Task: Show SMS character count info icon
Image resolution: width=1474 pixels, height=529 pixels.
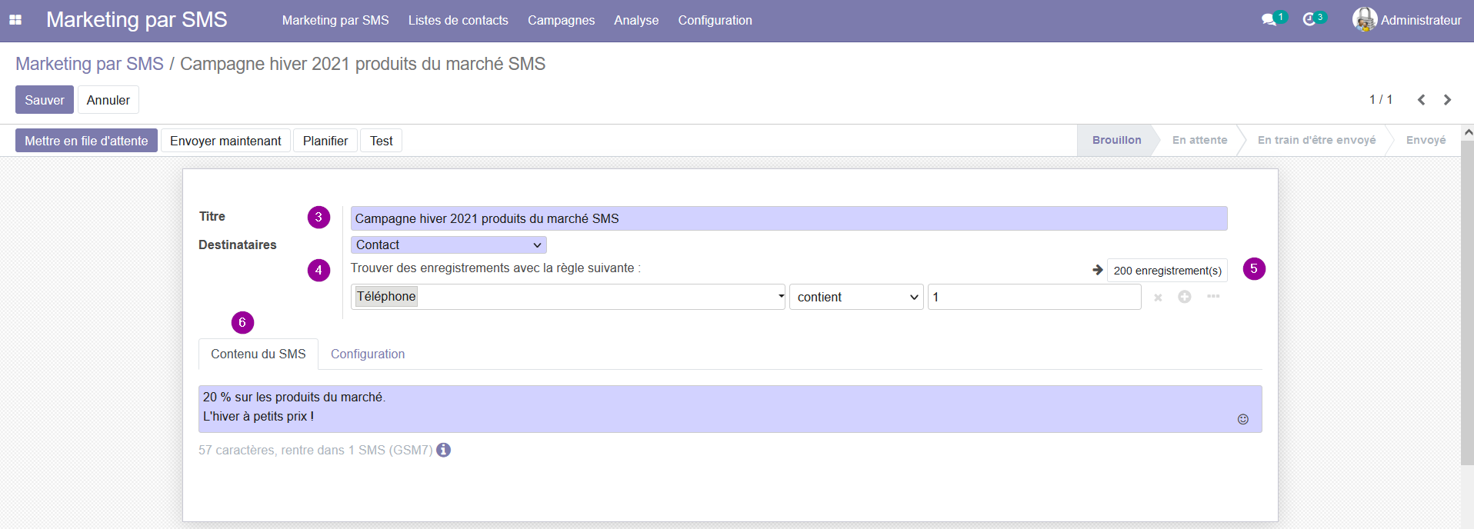Action: pos(444,450)
